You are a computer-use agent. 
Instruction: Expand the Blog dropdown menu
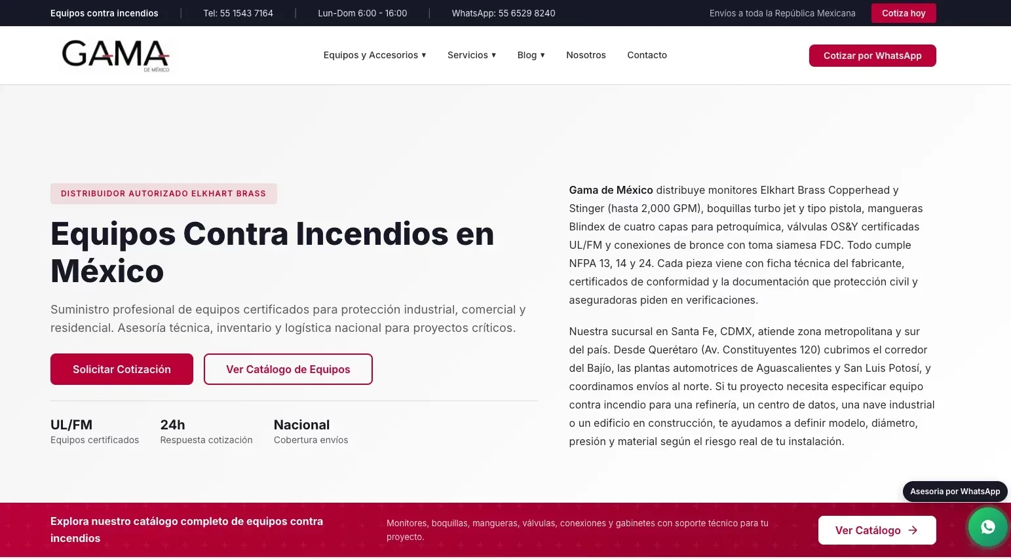(531, 55)
